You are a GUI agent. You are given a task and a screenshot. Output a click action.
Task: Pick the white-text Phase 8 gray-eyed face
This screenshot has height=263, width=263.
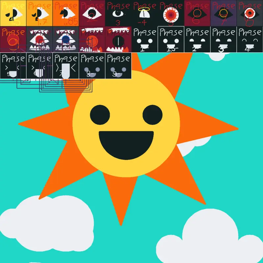pyautogui.click(x=92, y=66)
